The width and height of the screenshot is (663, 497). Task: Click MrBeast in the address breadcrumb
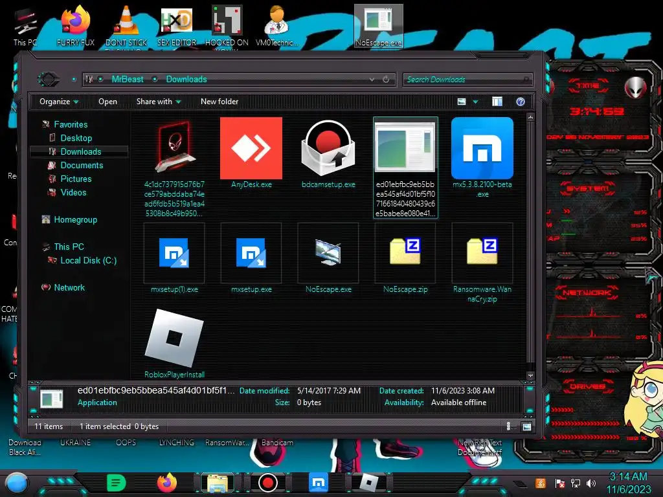click(128, 79)
